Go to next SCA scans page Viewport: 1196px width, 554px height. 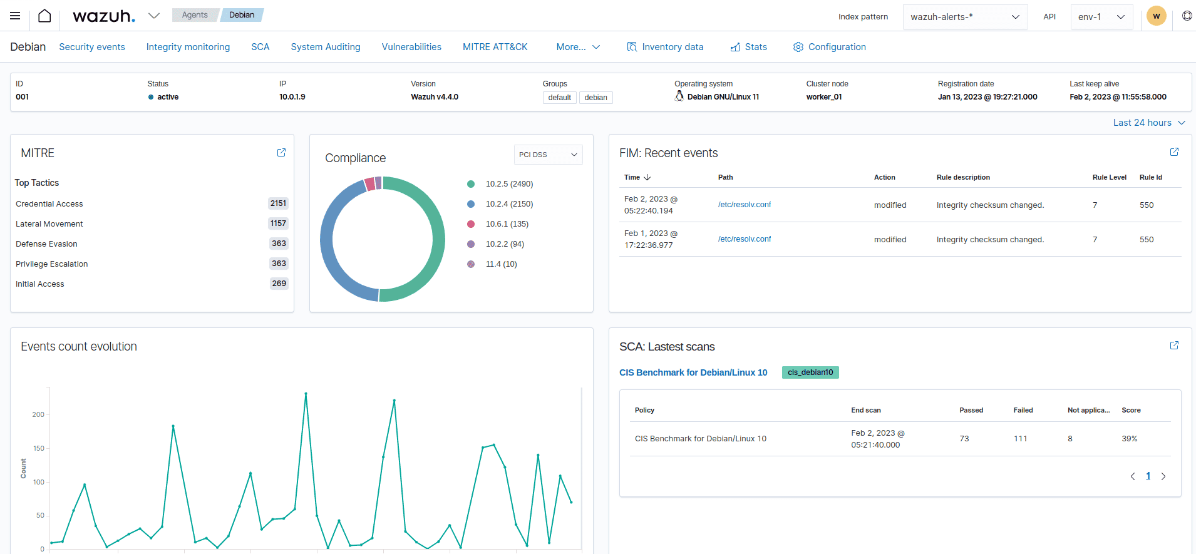coord(1163,476)
